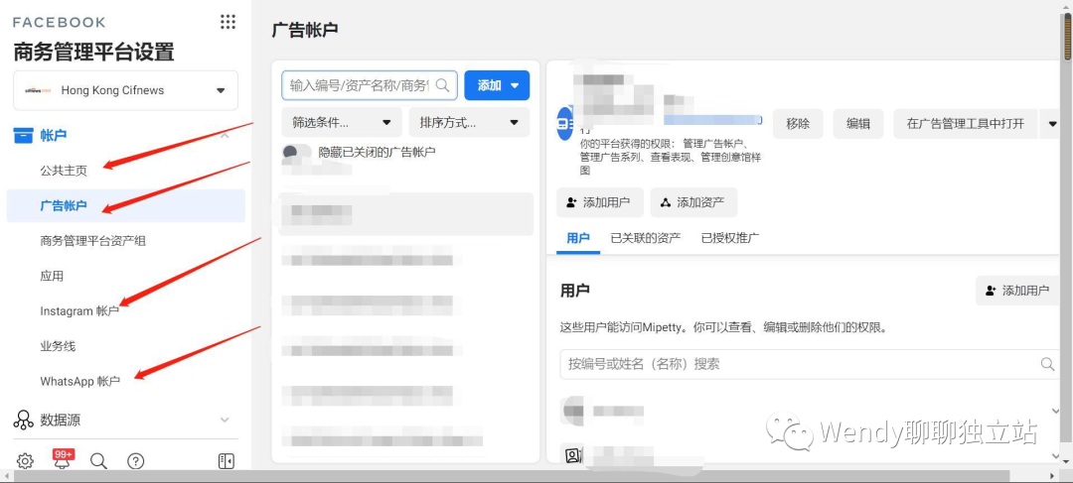This screenshot has height=483, width=1073.
Task: Click the 帐户 briefcase icon
Action: 23,135
